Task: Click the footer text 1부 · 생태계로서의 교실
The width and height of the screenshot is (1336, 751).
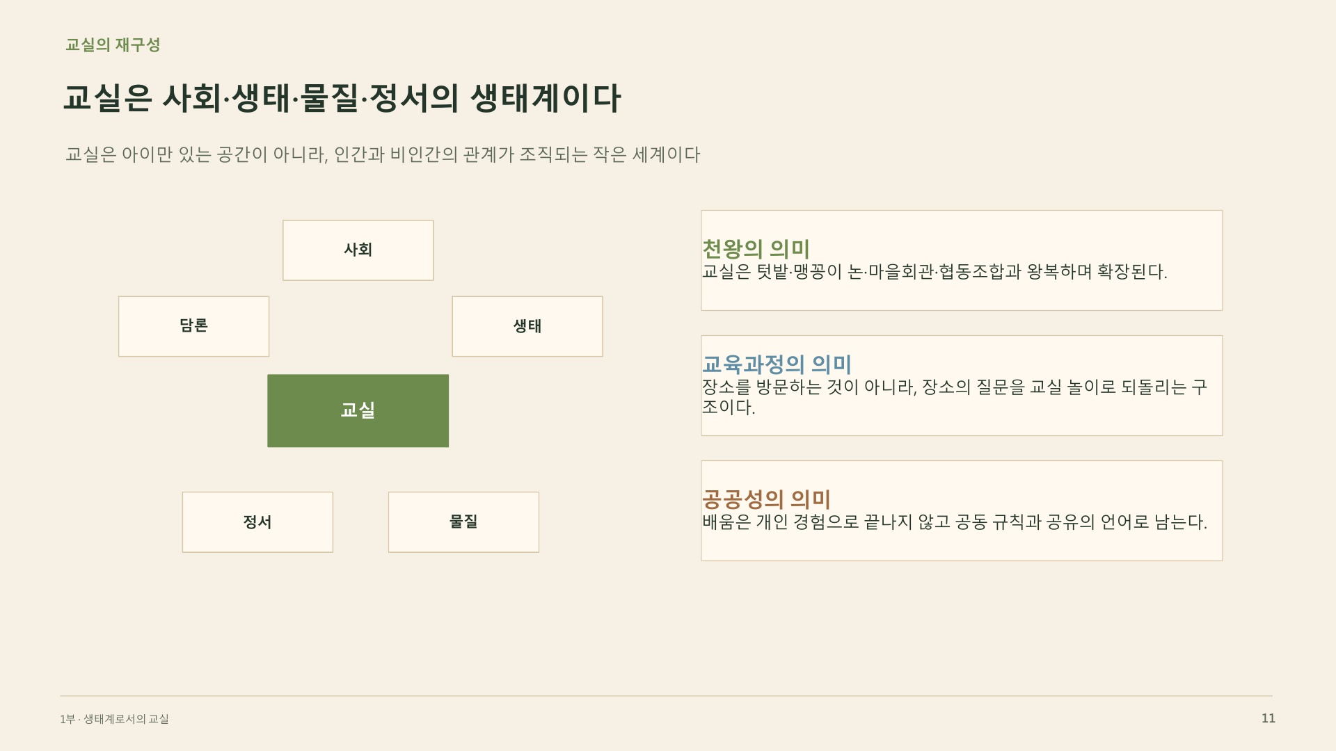Action: pyautogui.click(x=114, y=719)
